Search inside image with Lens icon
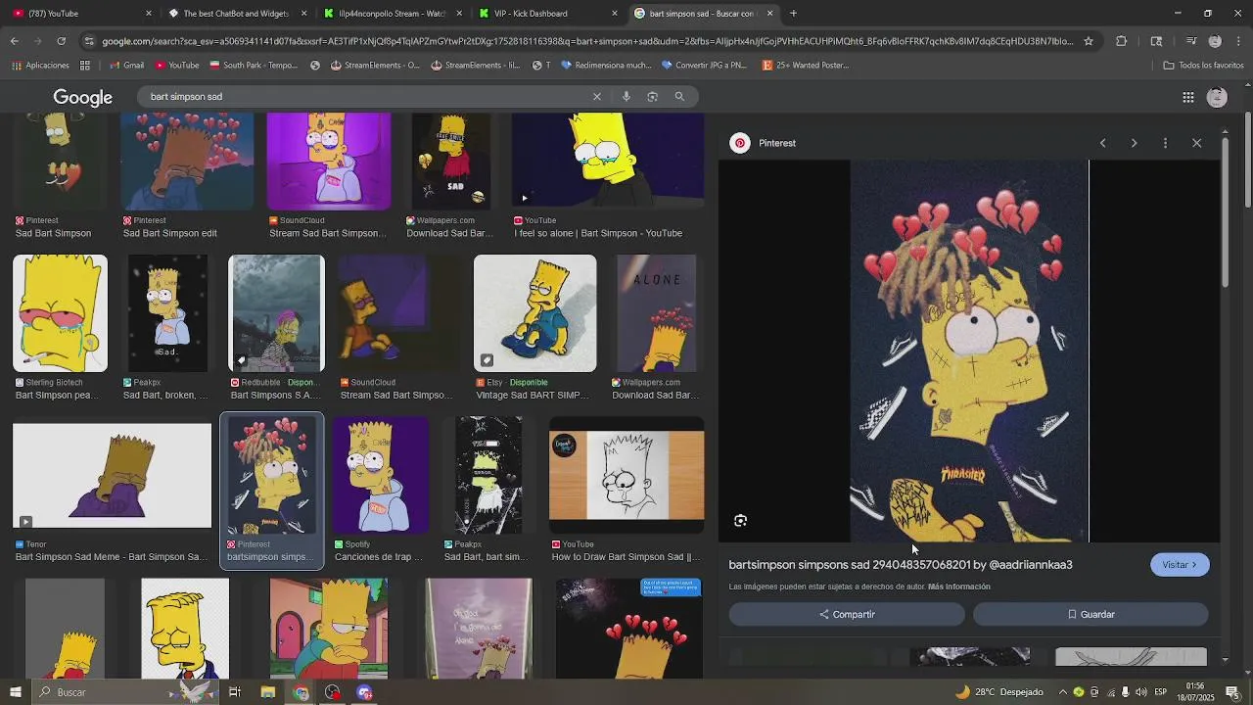 (740, 521)
